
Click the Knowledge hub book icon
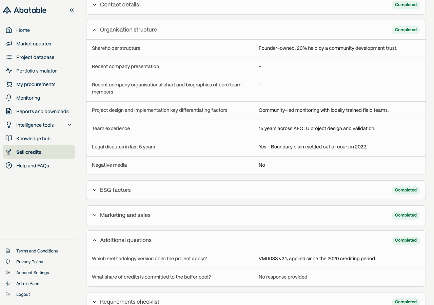[x=9, y=139]
